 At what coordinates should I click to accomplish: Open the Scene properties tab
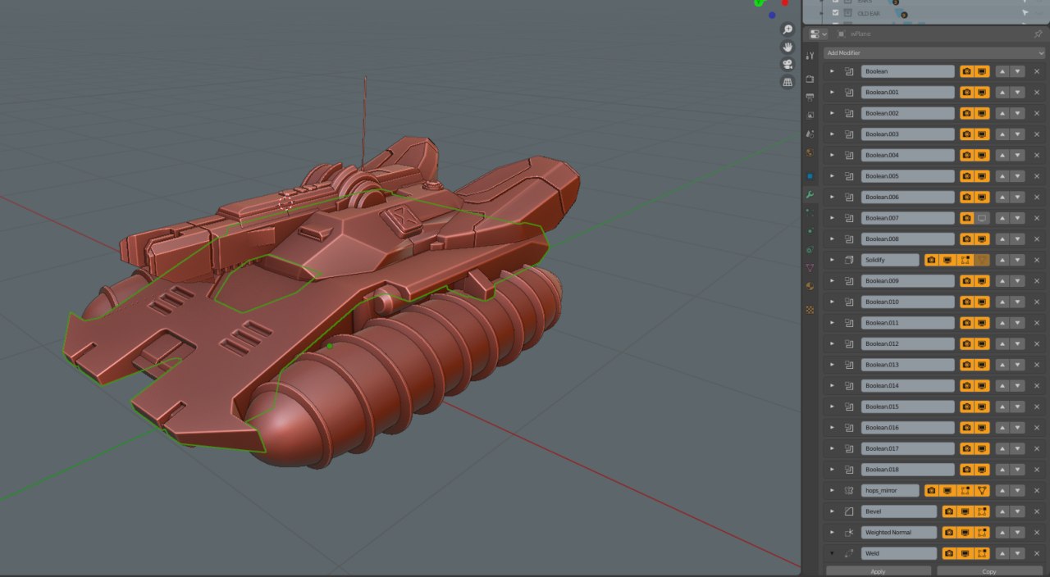[x=810, y=133]
